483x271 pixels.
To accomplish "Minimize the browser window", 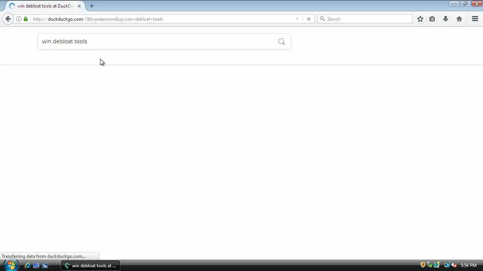I will pyautogui.click(x=454, y=4).
